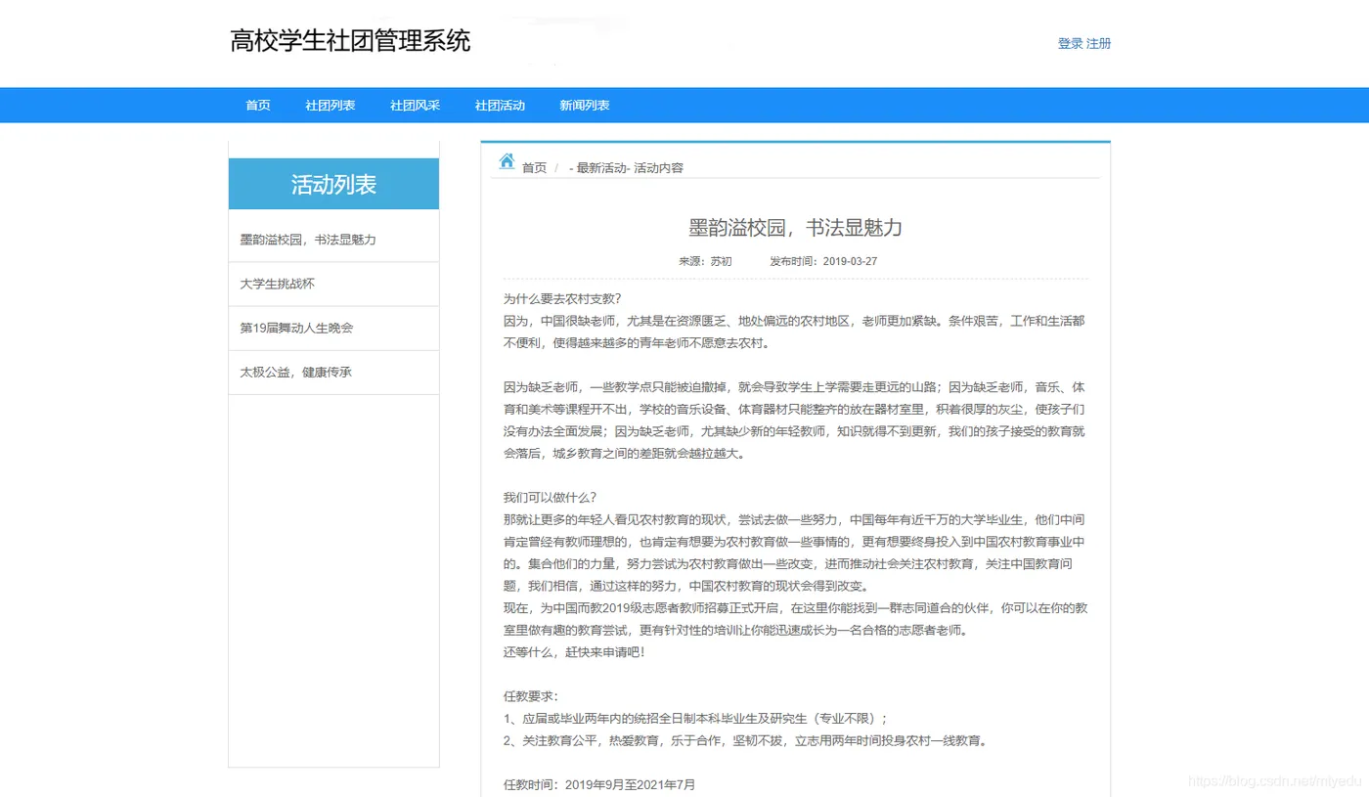Click the 登录 link
This screenshot has height=797, width=1369.
pos(1070,44)
